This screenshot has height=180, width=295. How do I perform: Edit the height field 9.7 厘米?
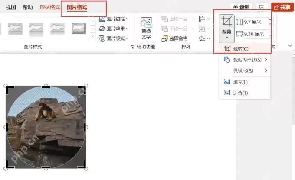point(256,22)
